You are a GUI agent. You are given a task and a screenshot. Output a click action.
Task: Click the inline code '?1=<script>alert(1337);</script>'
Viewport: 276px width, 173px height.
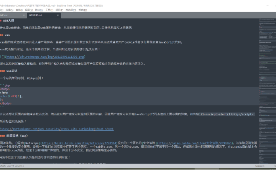point(227,115)
